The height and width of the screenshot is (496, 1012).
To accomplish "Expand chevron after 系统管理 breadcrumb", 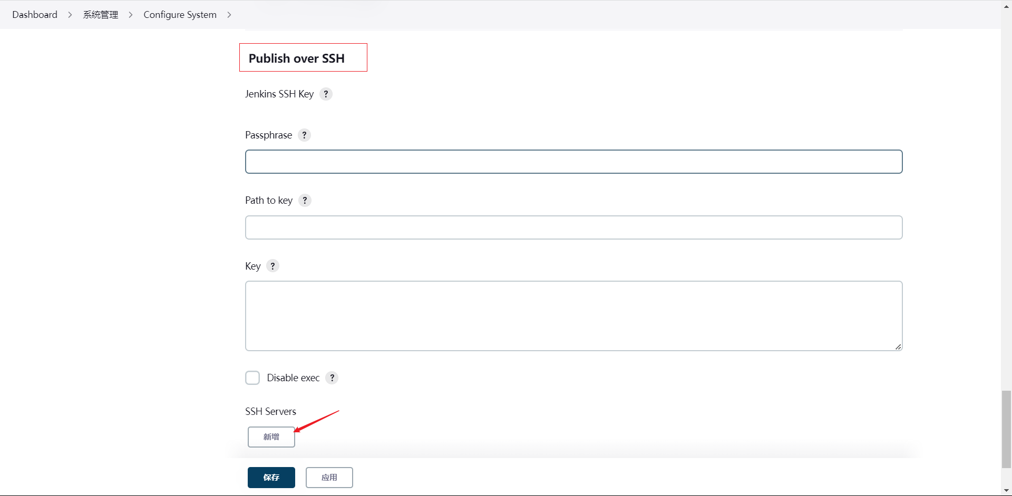I will 131,15.
